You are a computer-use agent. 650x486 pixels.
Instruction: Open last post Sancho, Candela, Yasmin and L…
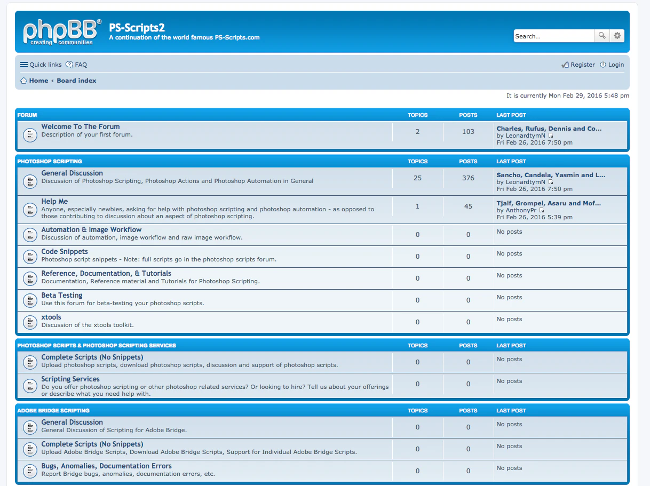pyautogui.click(x=551, y=175)
